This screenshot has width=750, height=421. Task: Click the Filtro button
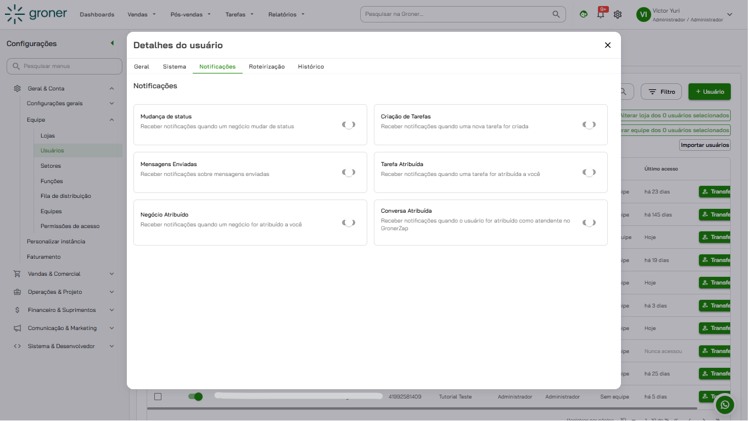click(x=661, y=92)
